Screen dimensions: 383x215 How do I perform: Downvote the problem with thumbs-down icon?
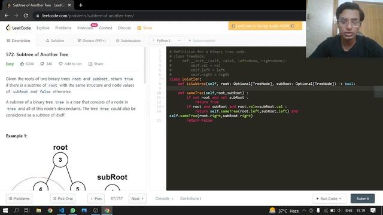(42, 64)
